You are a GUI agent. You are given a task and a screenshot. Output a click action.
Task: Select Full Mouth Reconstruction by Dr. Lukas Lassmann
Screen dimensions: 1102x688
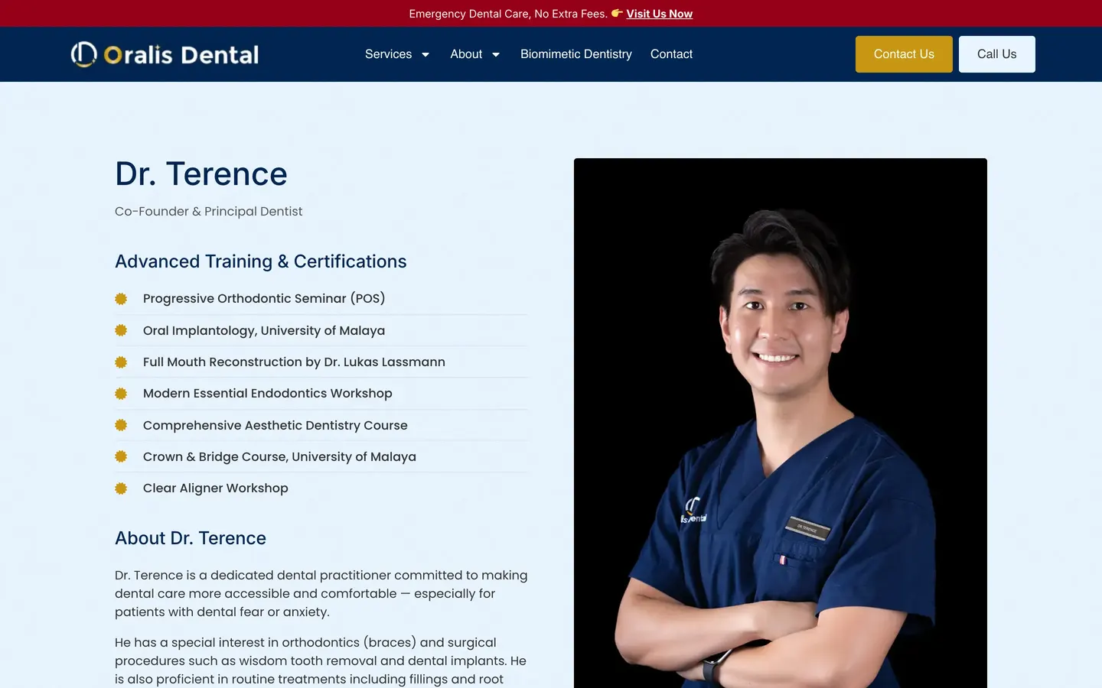pyautogui.click(x=294, y=362)
